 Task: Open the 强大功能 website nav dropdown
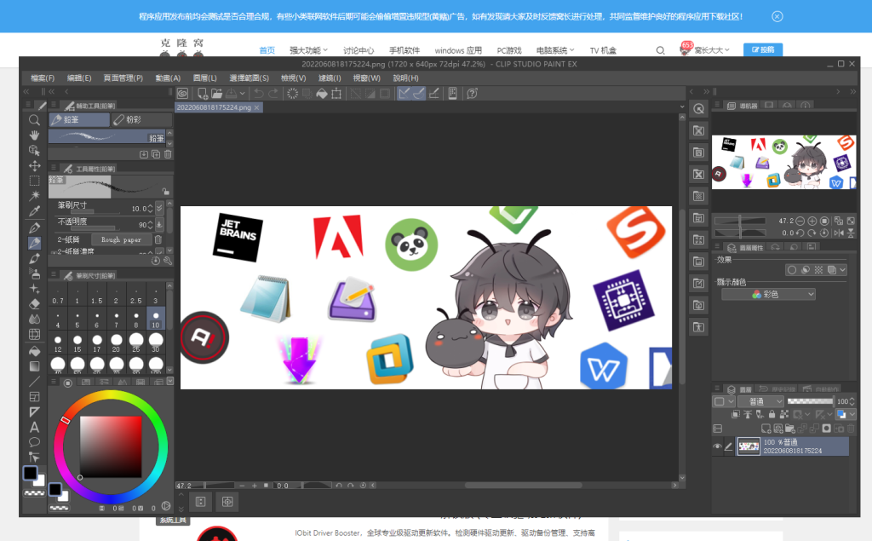(308, 50)
